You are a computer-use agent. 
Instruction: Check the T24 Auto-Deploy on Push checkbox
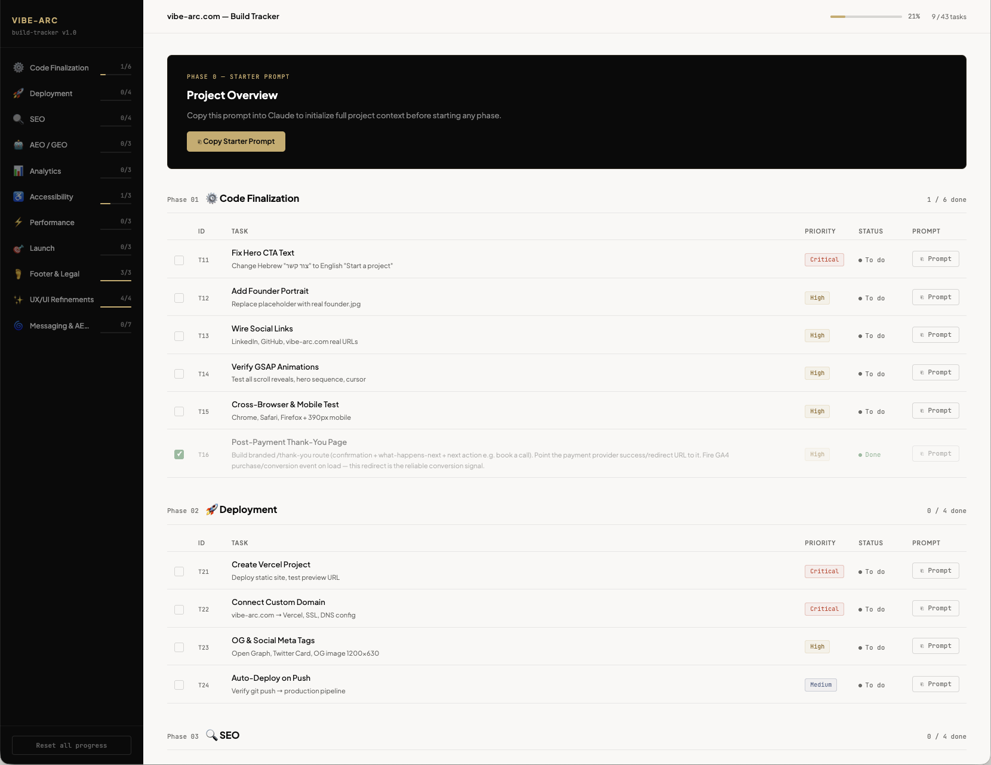[x=179, y=685]
